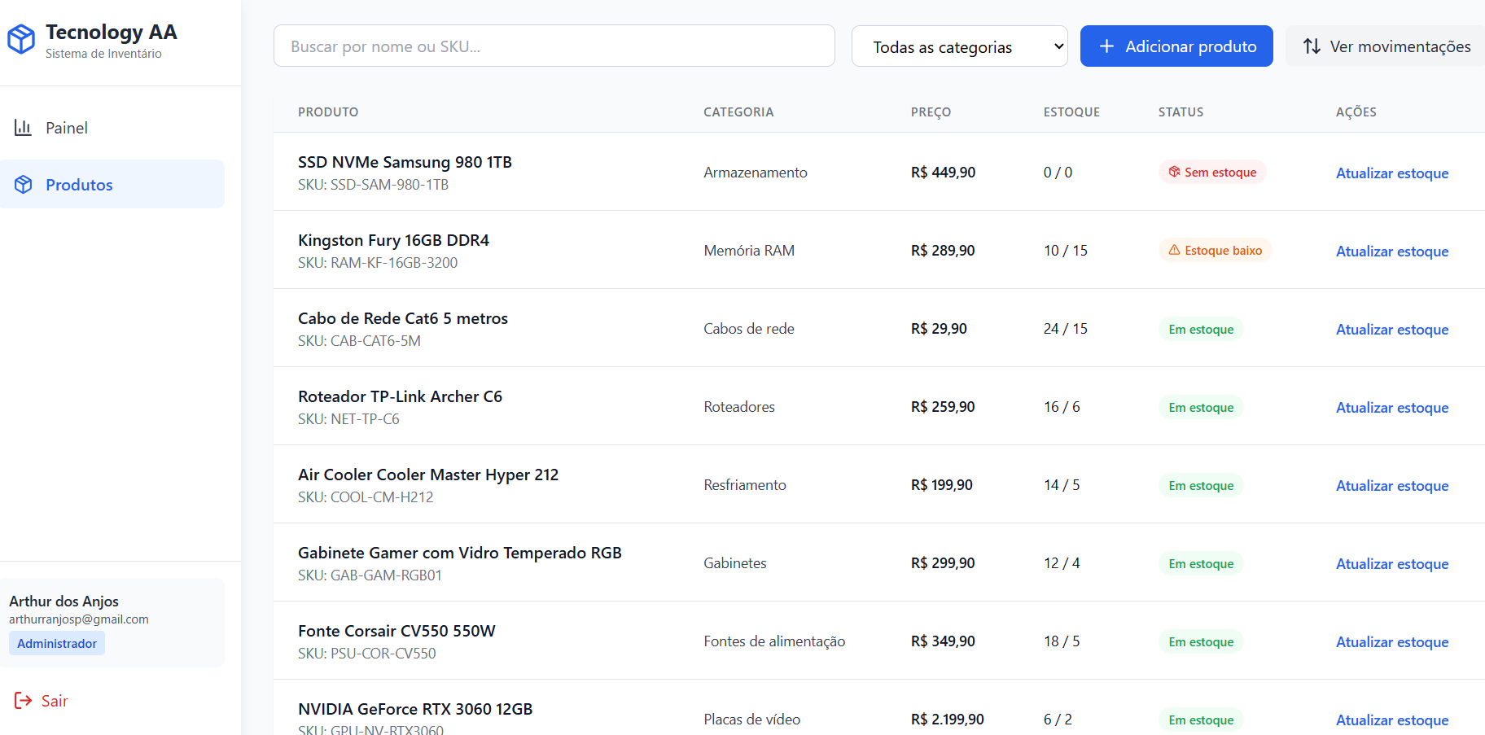Click the Estoque baixo warning triangle icon
Screen dimensions: 1485x735
click(x=1174, y=251)
